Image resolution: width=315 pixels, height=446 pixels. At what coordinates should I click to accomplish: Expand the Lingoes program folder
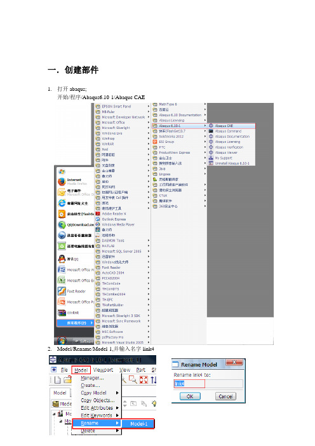(x=179, y=174)
